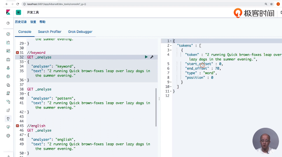This screenshot has height=157, width=282.
Task: Open 历史记录 (History) link
Action: (x=21, y=22)
